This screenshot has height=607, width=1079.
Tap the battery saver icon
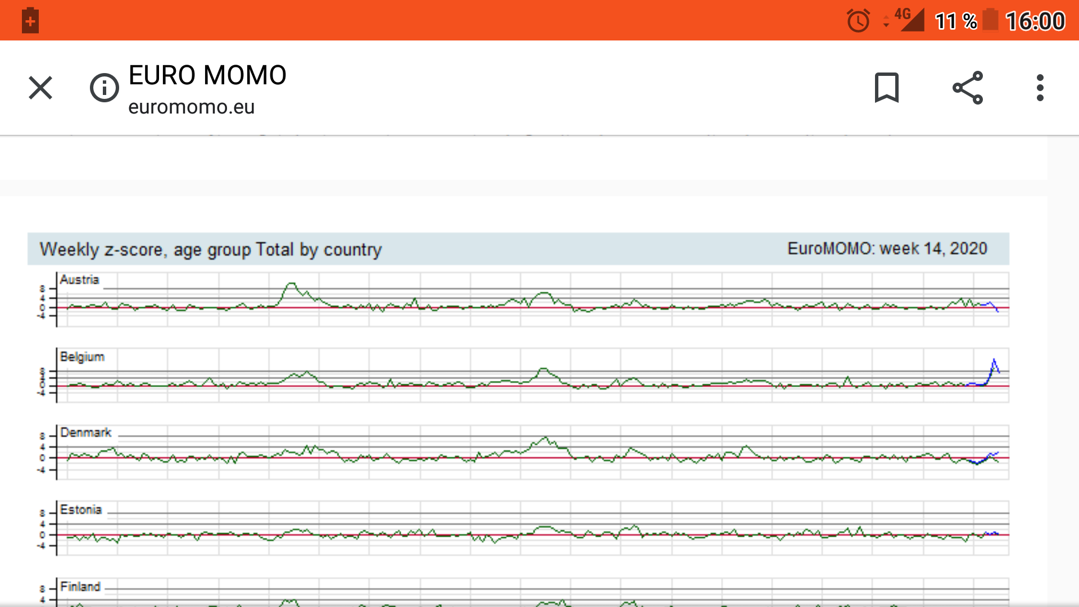coord(30,21)
